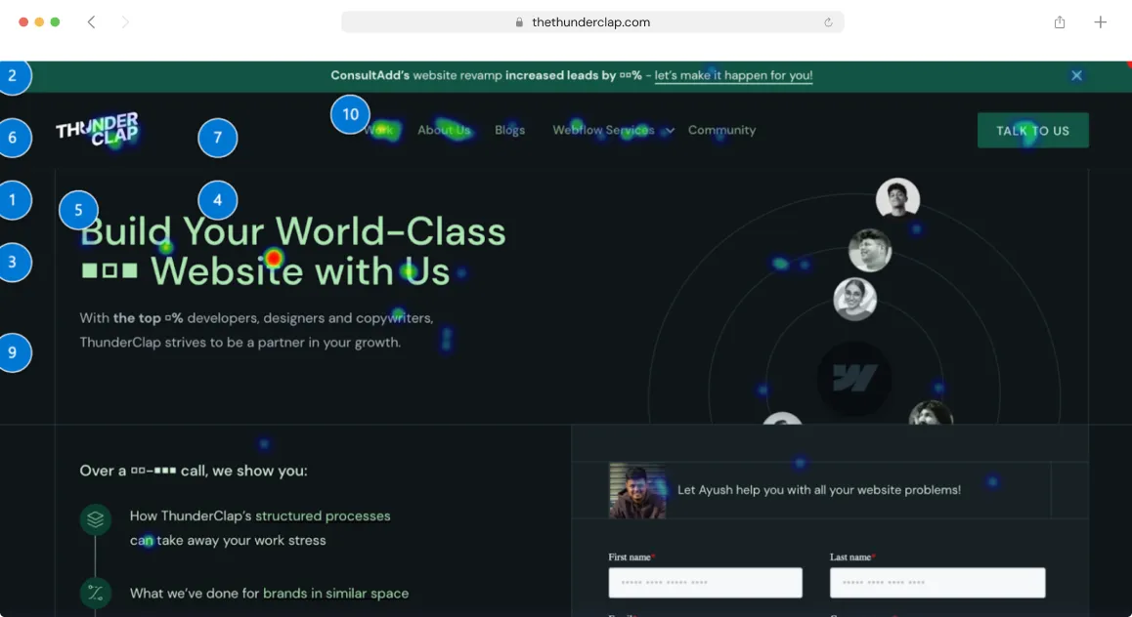The width and height of the screenshot is (1132, 617).
Task: Reload the page from the address bar
Action: click(x=828, y=22)
